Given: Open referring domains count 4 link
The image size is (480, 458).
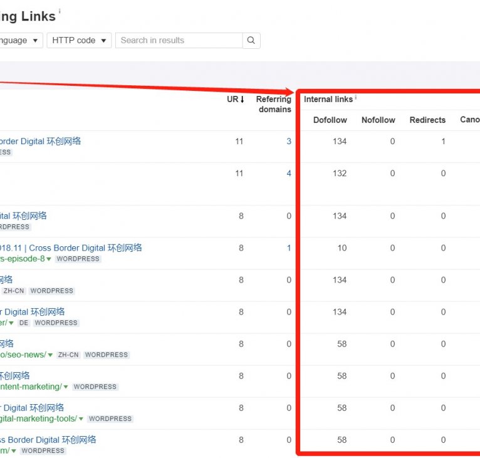Looking at the screenshot, I should coord(289,174).
